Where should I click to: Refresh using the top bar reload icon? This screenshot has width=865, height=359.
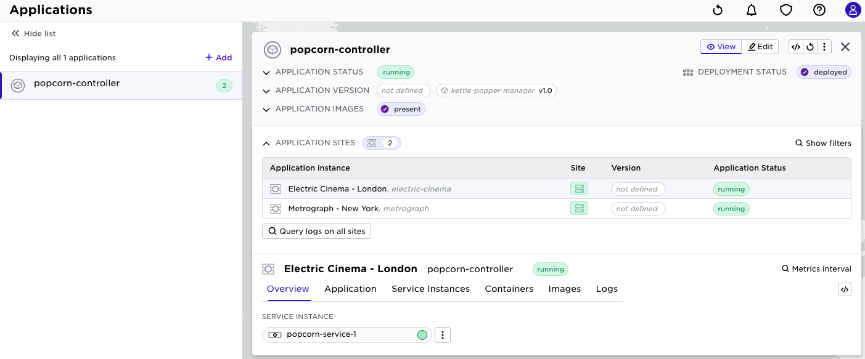[716, 10]
